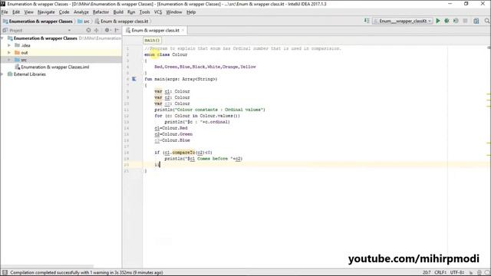Open line separator CRLF selector

tap(441, 273)
